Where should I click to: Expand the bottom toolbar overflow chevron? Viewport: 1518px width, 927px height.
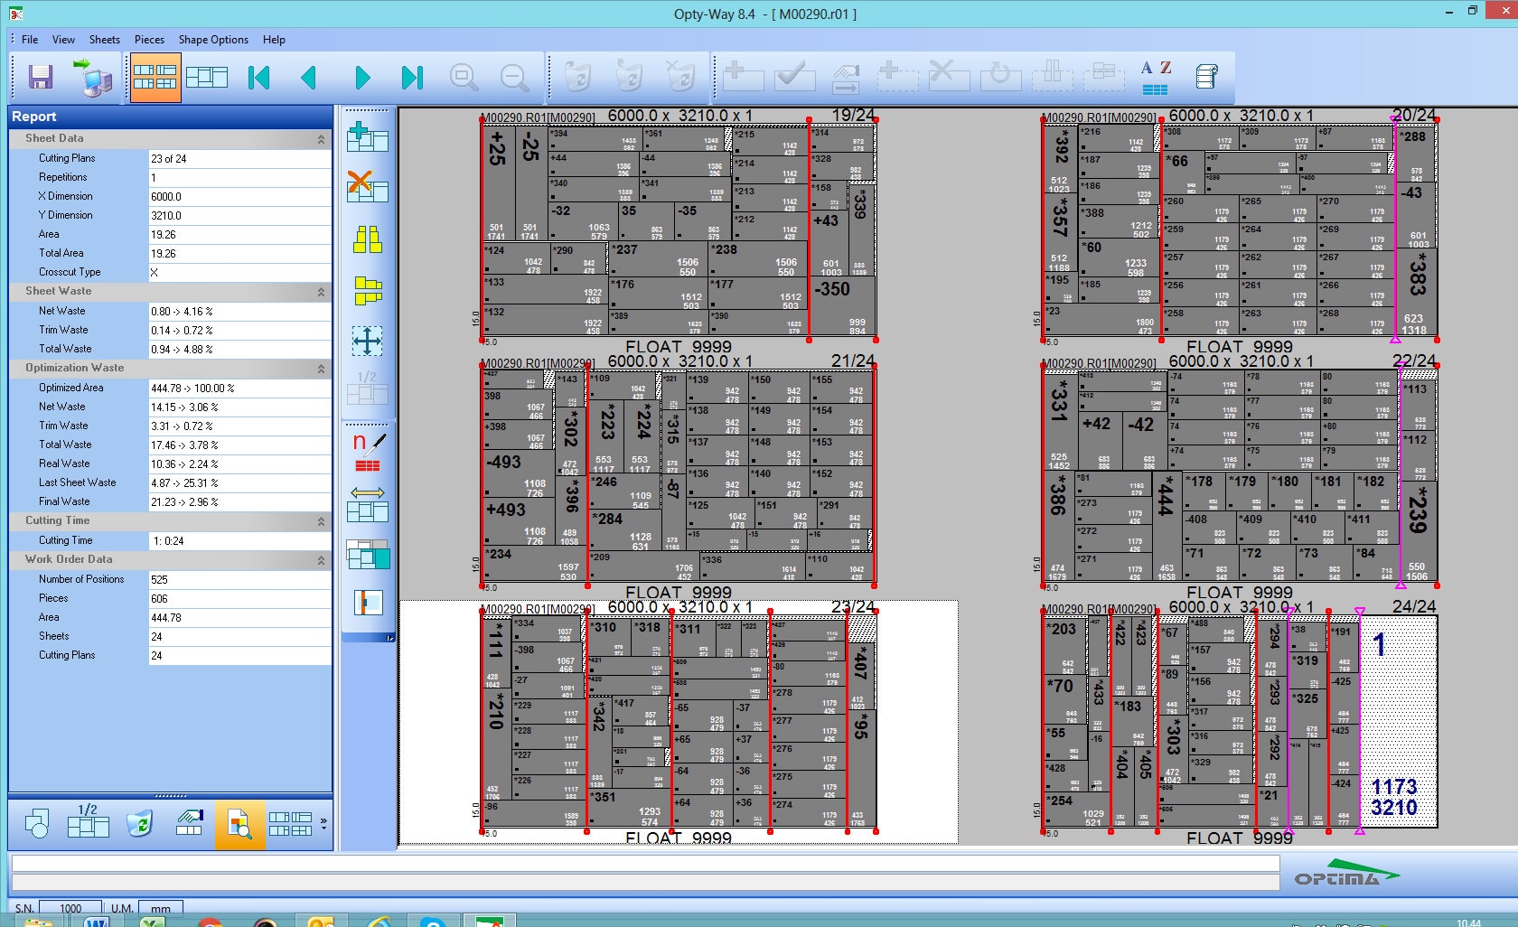(x=323, y=823)
